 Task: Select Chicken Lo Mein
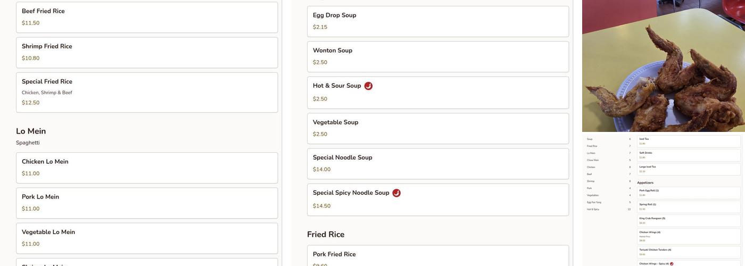click(x=147, y=168)
